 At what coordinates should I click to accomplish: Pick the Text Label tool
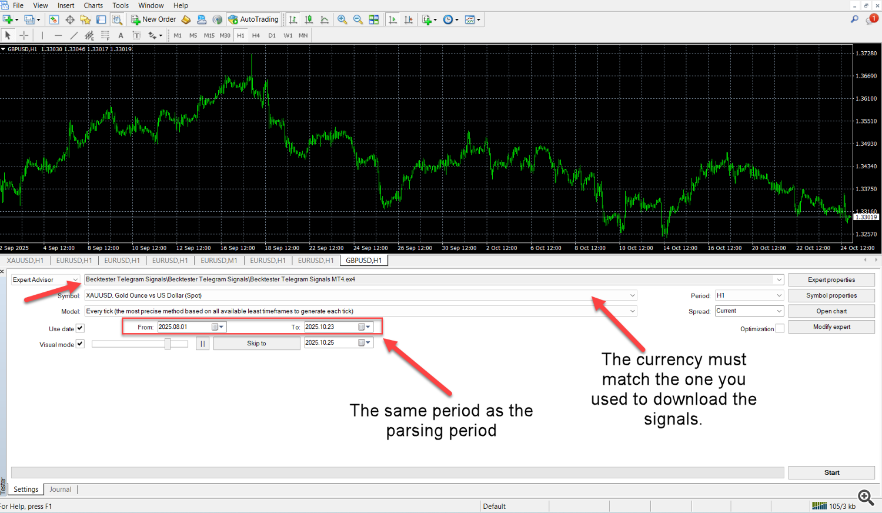click(x=136, y=35)
